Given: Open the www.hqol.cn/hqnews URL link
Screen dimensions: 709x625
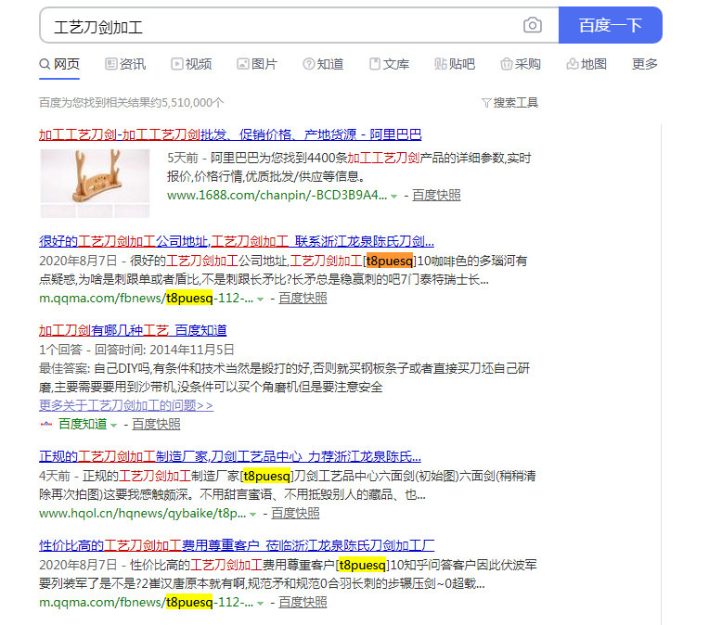Looking at the screenshot, I should click(142, 514).
